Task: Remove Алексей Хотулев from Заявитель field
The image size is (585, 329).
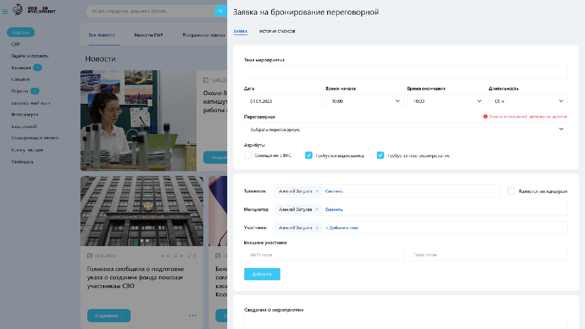Action: (x=317, y=191)
